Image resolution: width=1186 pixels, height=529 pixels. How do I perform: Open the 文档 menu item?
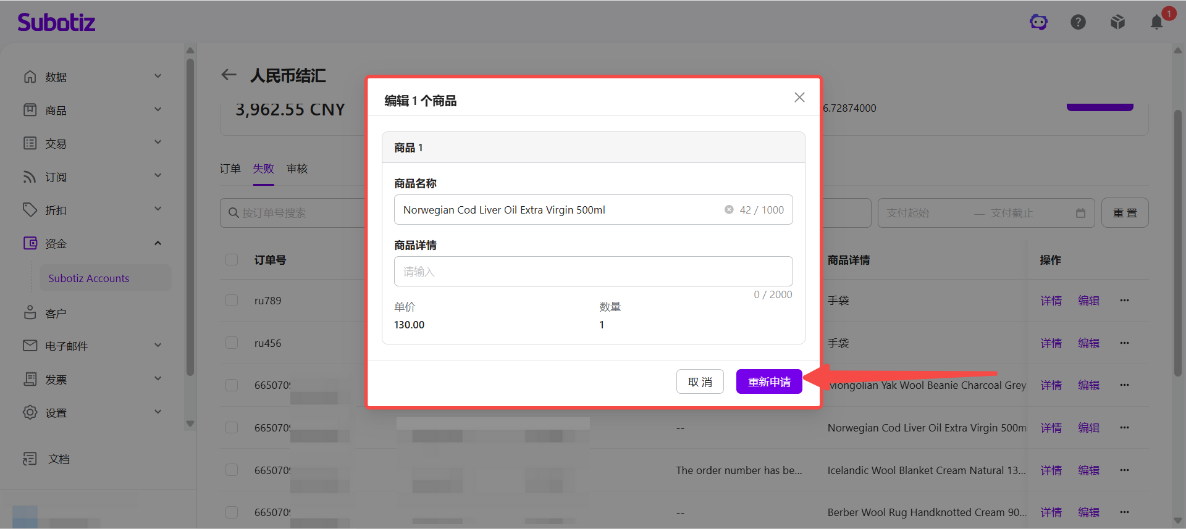tap(59, 459)
